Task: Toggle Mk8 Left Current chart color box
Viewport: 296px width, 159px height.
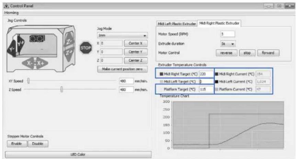Action: pos(217,82)
